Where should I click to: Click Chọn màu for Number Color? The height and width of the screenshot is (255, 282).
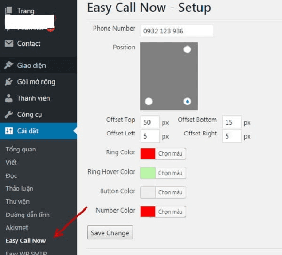coord(170,211)
